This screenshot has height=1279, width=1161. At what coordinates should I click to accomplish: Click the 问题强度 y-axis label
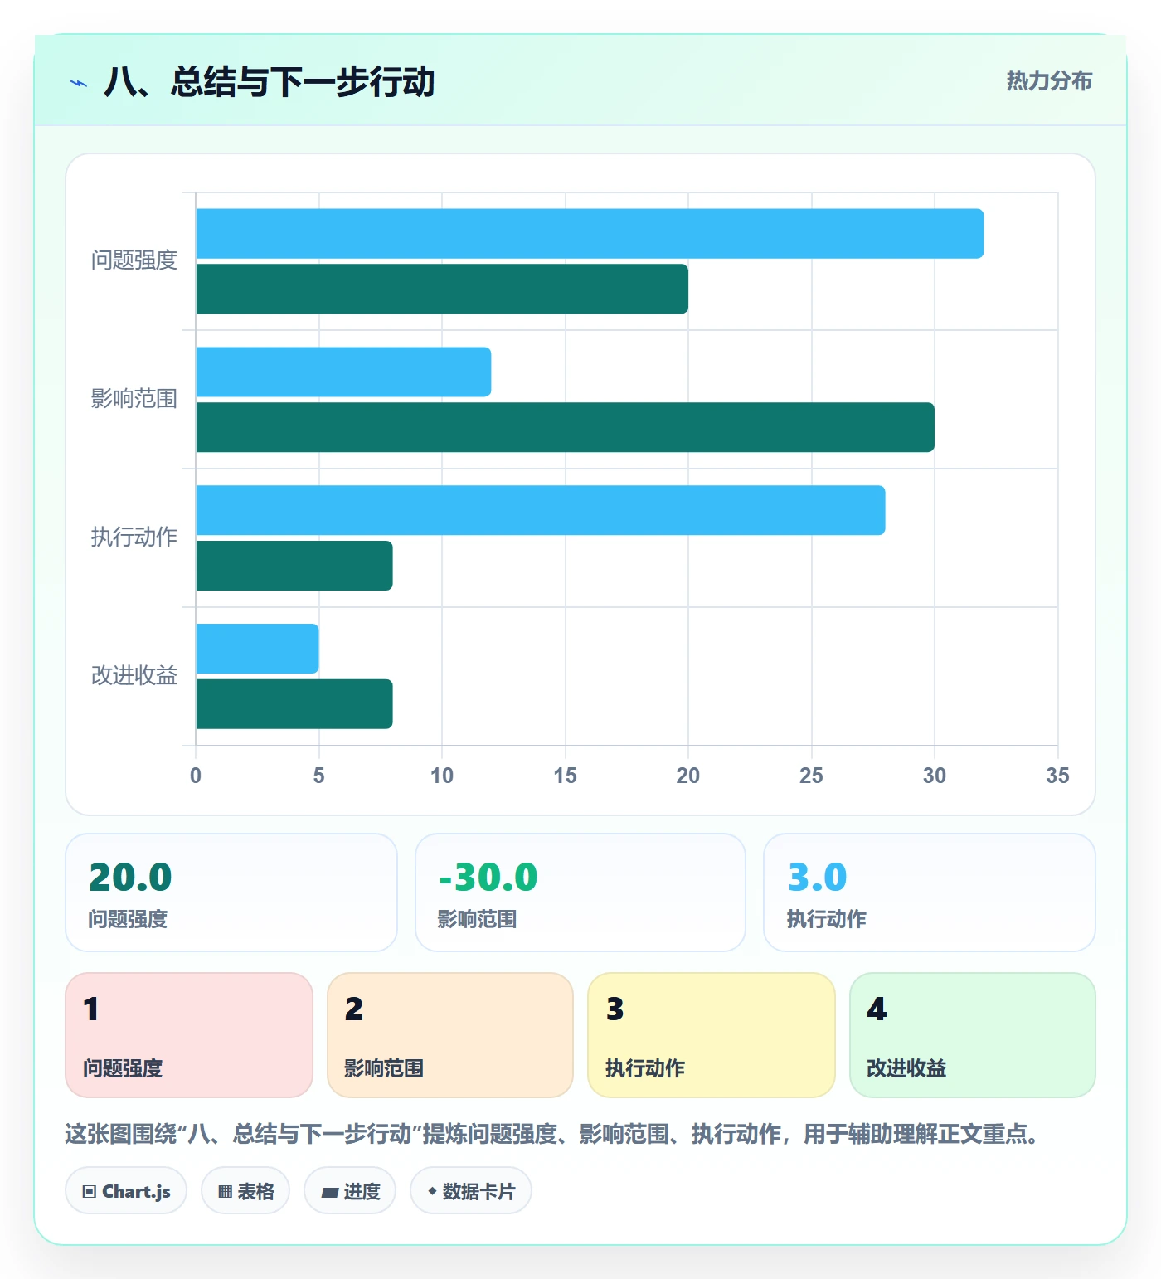pos(134,260)
